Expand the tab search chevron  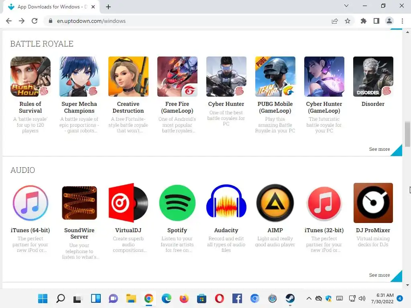pyautogui.click(x=346, y=6)
